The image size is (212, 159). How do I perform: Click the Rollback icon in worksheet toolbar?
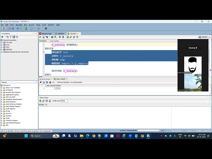click(63, 37)
